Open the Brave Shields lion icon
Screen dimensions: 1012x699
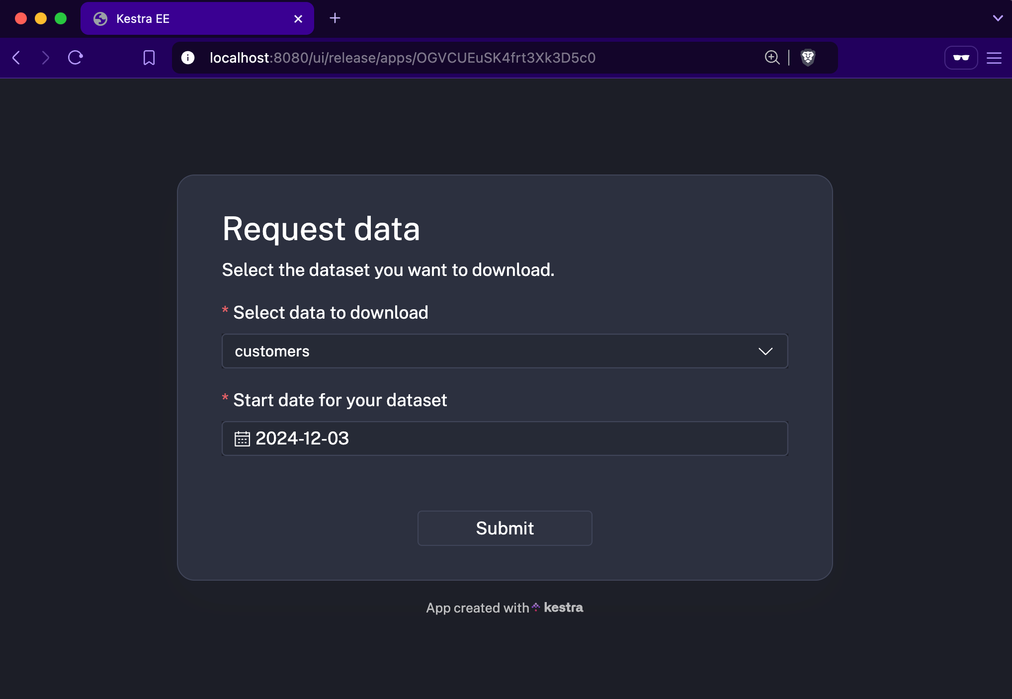(808, 58)
